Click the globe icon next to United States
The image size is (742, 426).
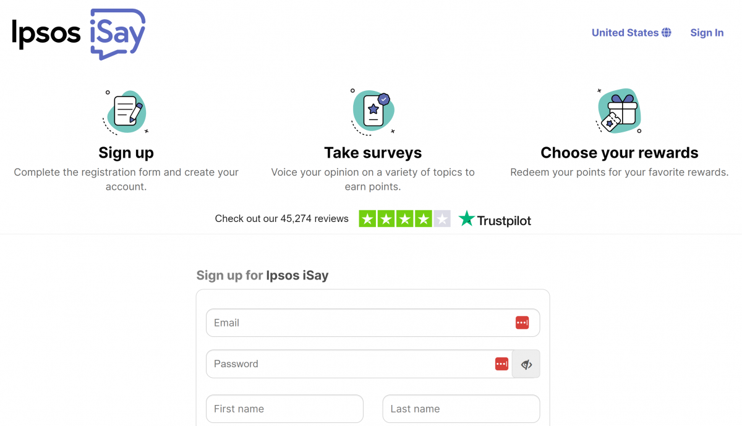pyautogui.click(x=667, y=32)
